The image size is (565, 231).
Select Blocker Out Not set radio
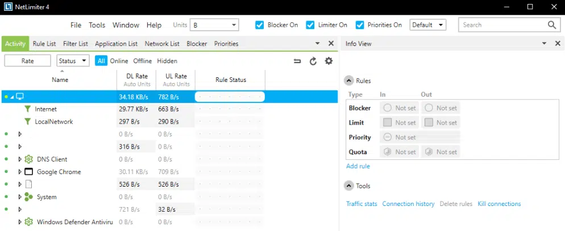pos(429,108)
